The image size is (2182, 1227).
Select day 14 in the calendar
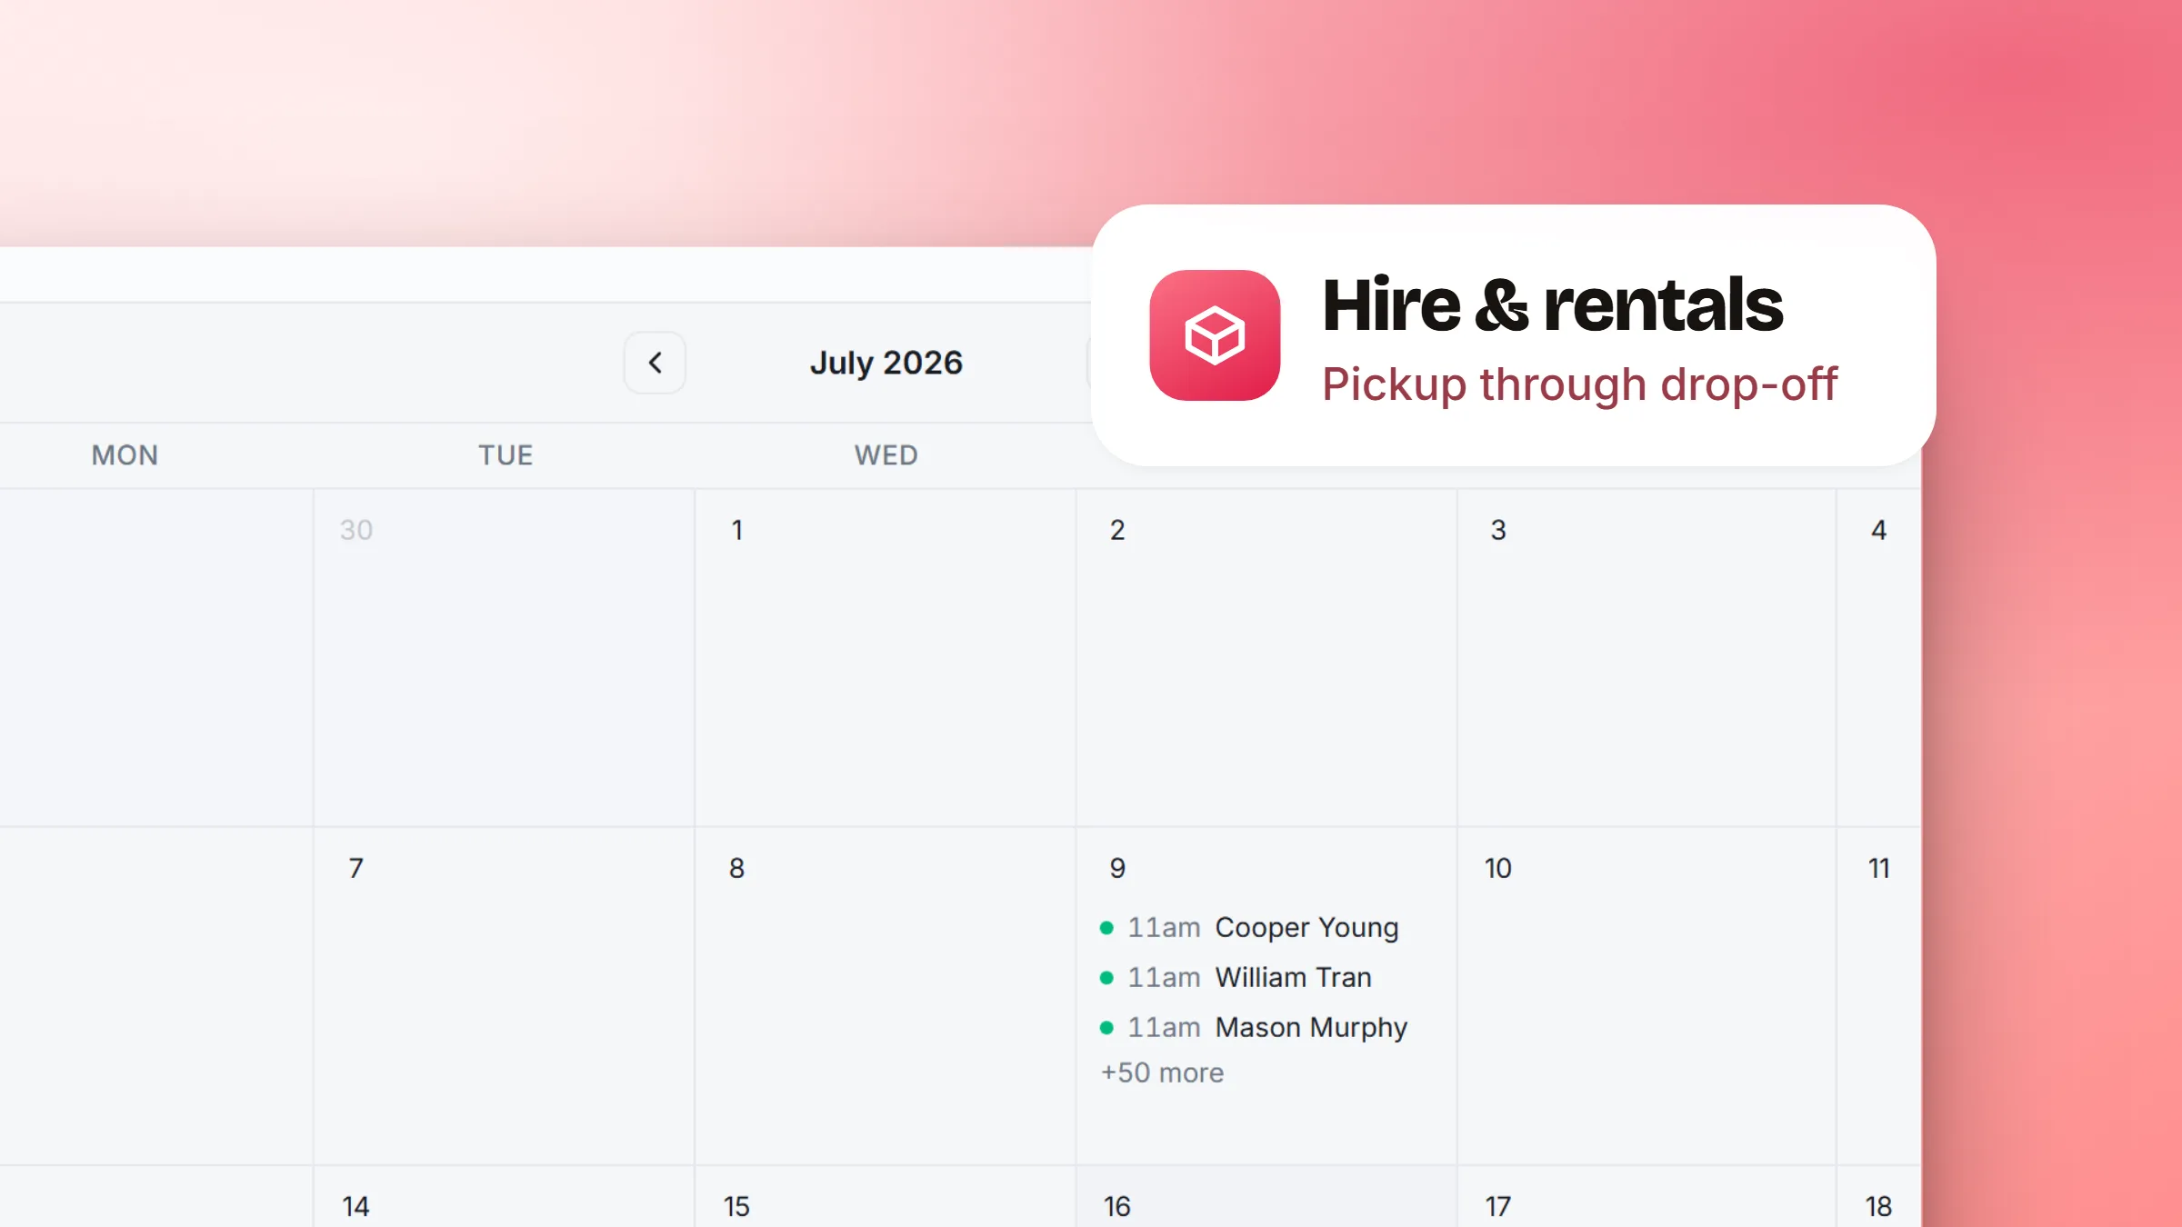coord(355,1206)
